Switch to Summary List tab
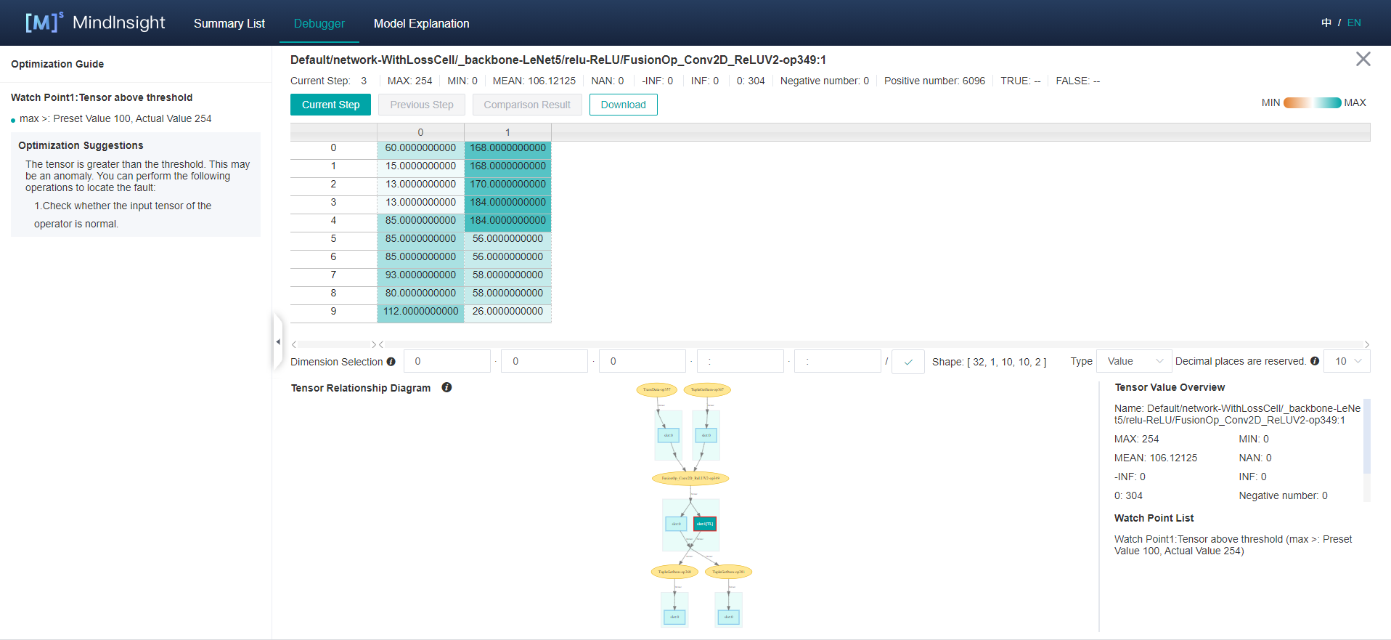 click(x=229, y=23)
